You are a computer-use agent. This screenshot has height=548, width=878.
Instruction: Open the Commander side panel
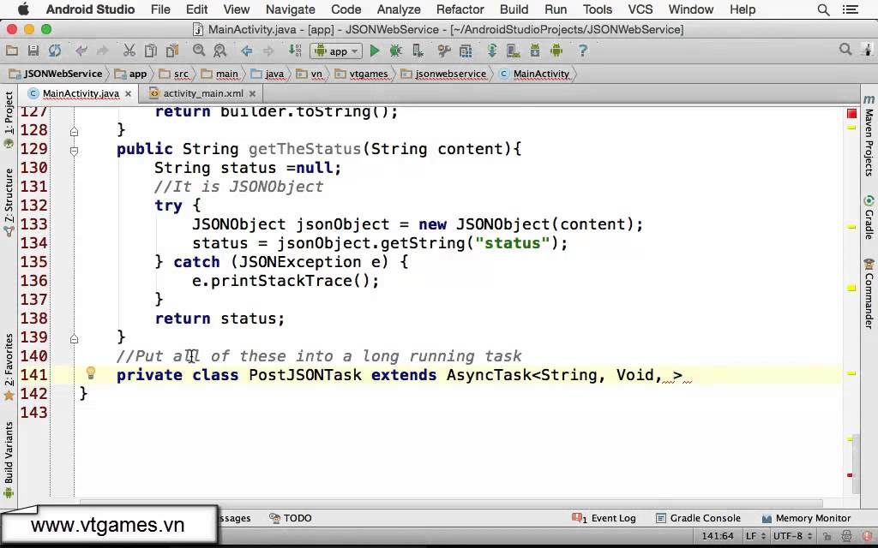[869, 293]
